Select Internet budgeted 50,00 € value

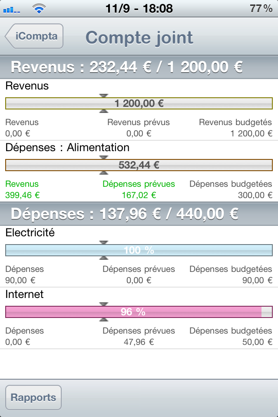[257, 342]
